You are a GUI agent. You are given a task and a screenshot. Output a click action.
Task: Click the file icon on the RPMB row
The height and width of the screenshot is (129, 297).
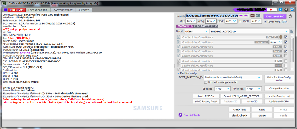178,56
